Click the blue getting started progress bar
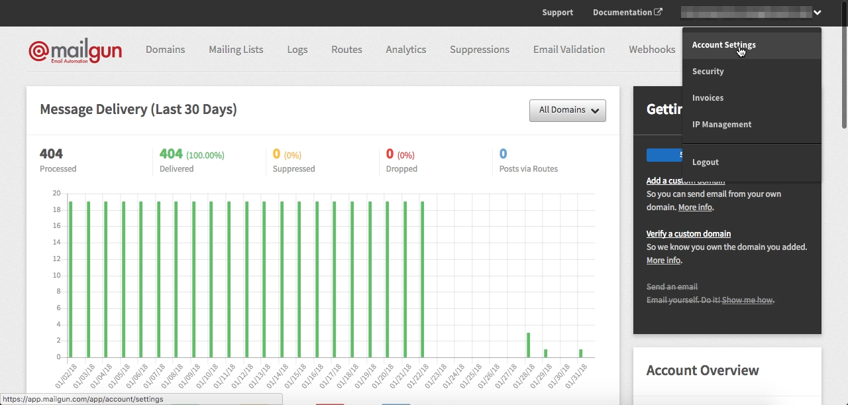The height and width of the screenshot is (405, 848). pos(664,154)
